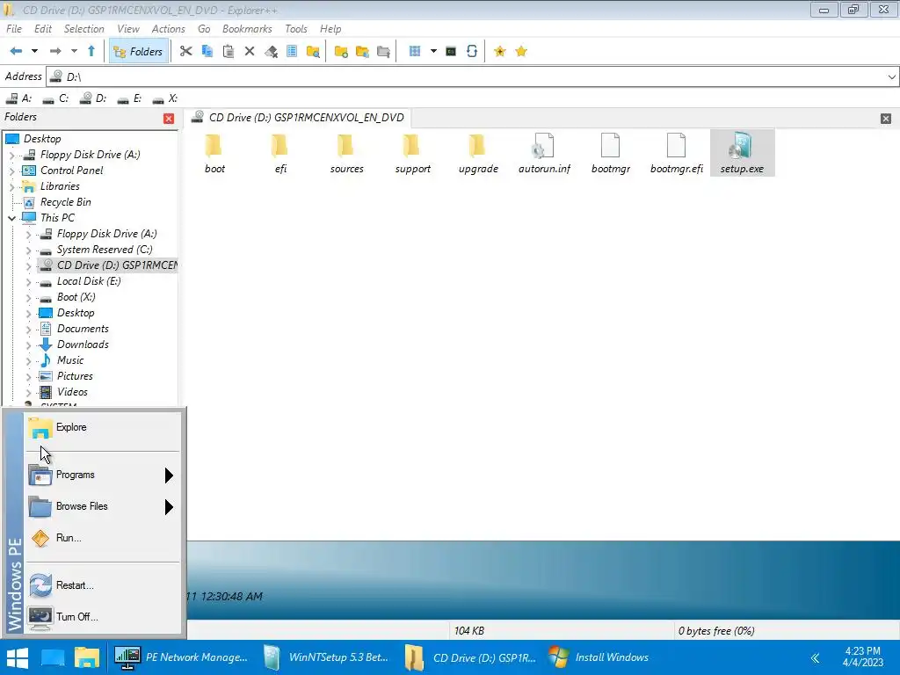Screen dimensions: 900x675
Task: Click the views grid icon
Action: (415, 51)
